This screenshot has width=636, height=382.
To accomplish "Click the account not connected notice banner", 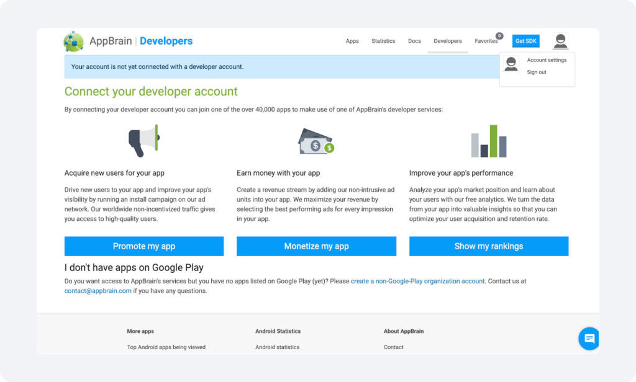I will point(282,66).
